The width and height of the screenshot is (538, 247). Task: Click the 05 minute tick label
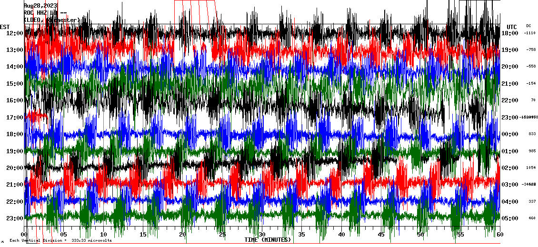[64, 234]
